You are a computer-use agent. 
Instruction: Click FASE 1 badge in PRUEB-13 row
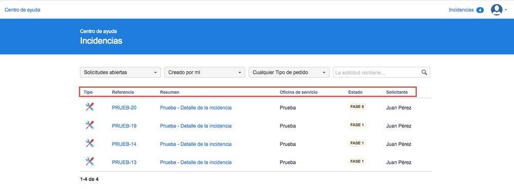click(x=357, y=162)
